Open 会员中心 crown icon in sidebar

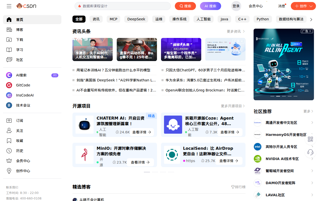point(9,161)
